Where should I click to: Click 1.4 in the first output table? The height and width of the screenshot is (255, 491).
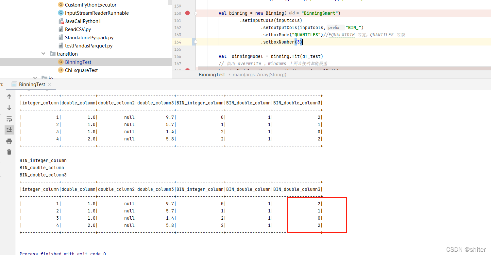tap(170, 132)
